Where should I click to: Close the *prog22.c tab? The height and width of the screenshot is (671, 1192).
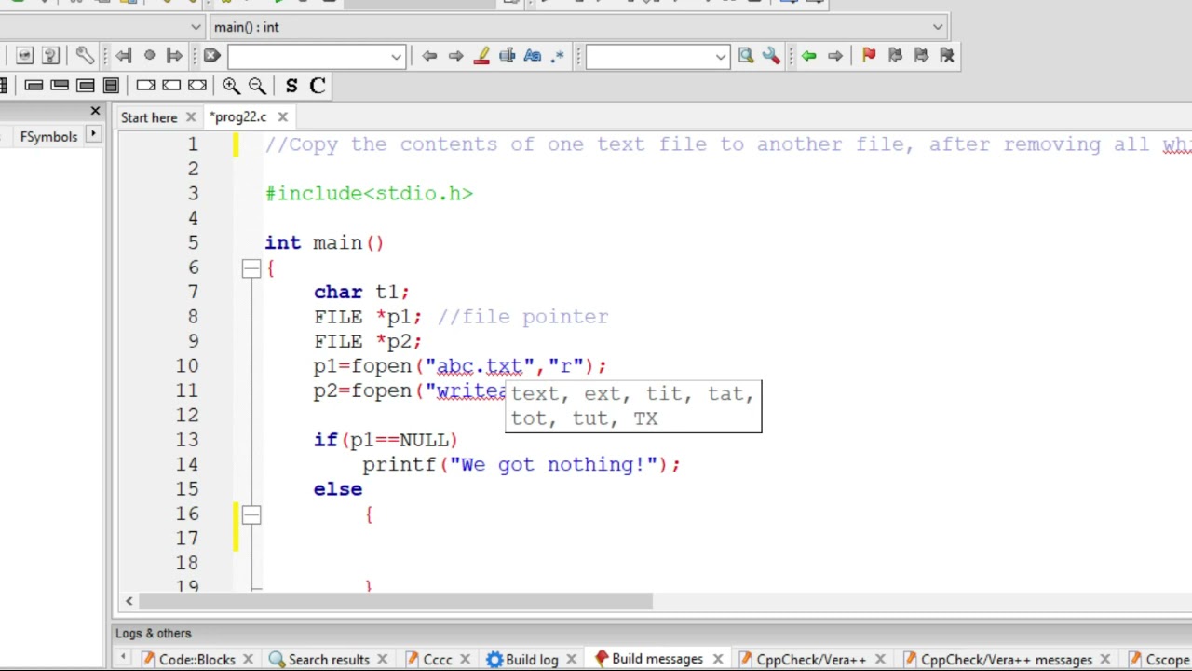pyautogui.click(x=282, y=117)
